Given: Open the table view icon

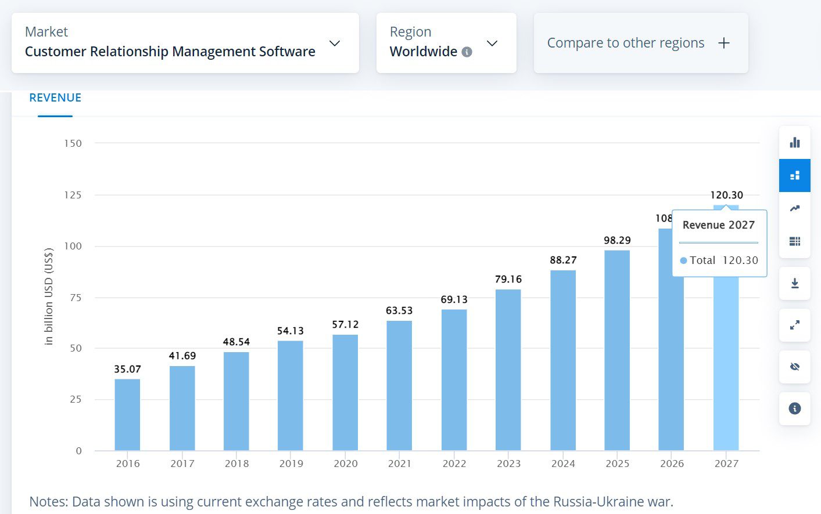Looking at the screenshot, I should [794, 241].
